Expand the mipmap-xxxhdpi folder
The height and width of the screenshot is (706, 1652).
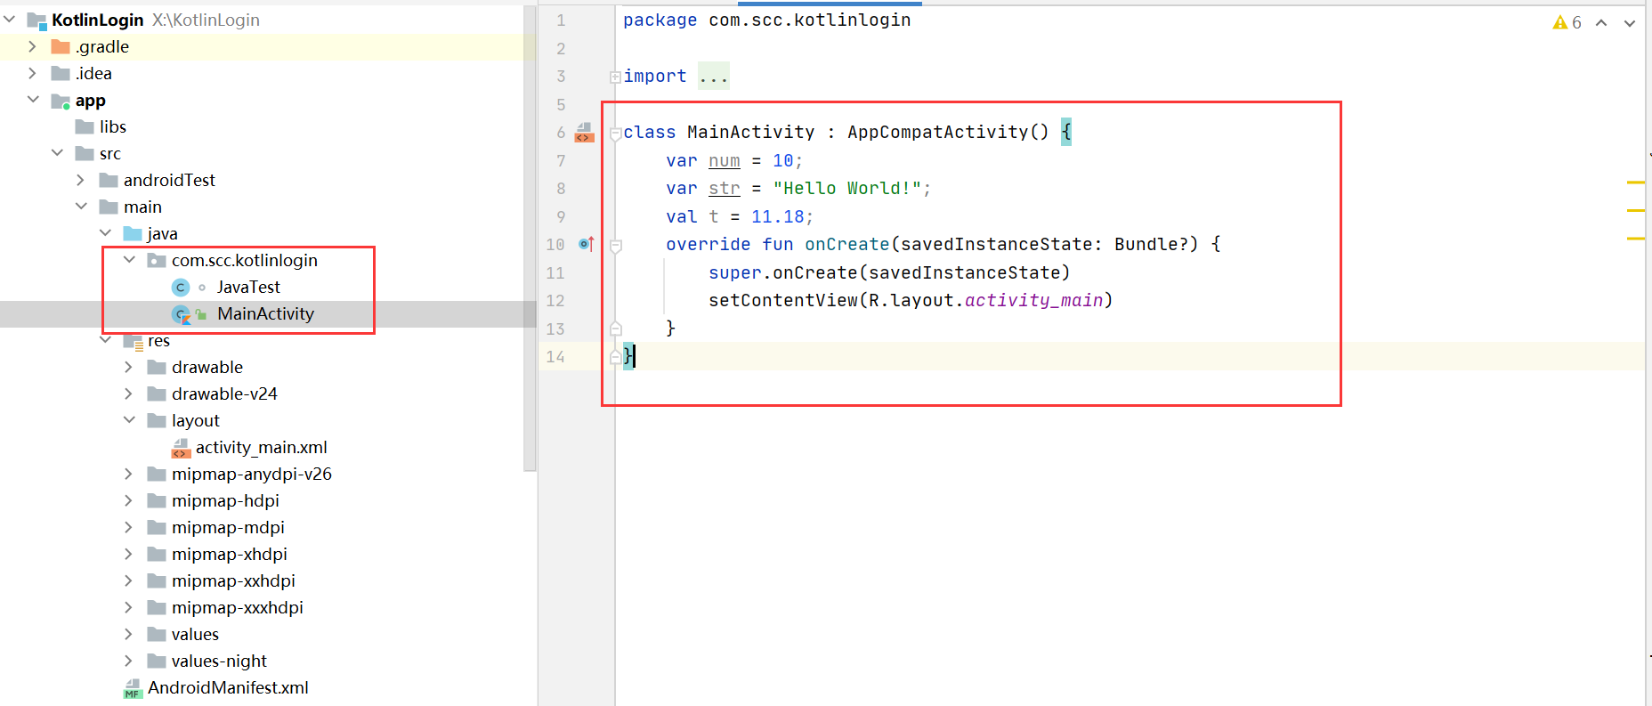(129, 607)
